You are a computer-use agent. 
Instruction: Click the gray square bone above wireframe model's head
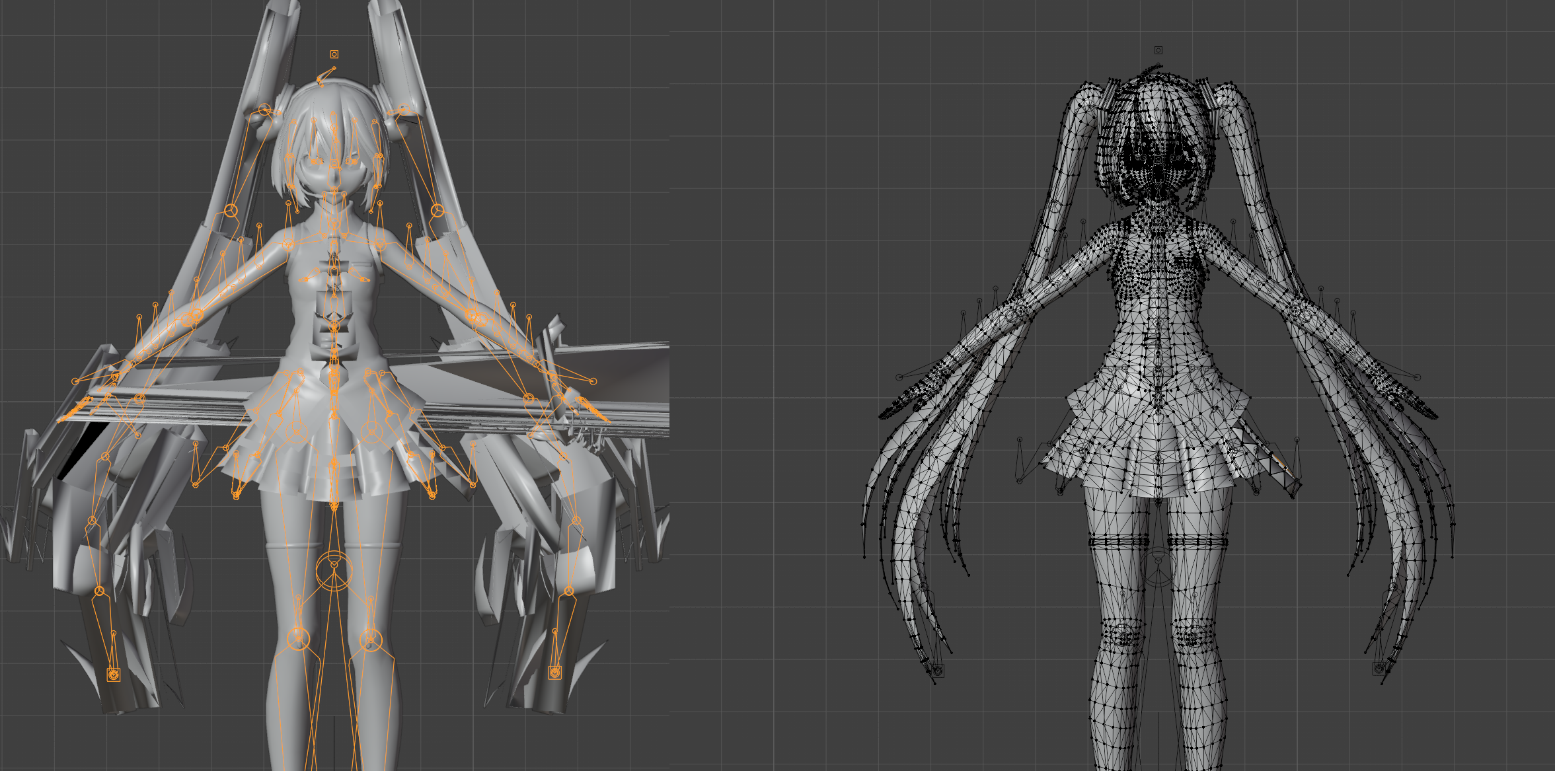1158,50
